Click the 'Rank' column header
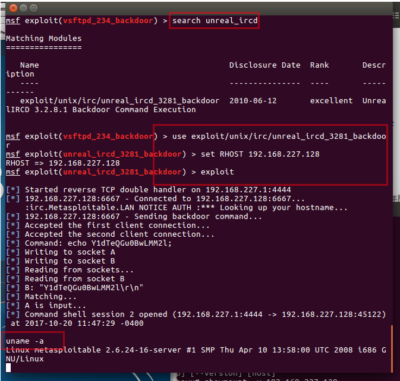The width and height of the screenshot is (400, 381). click(x=319, y=65)
